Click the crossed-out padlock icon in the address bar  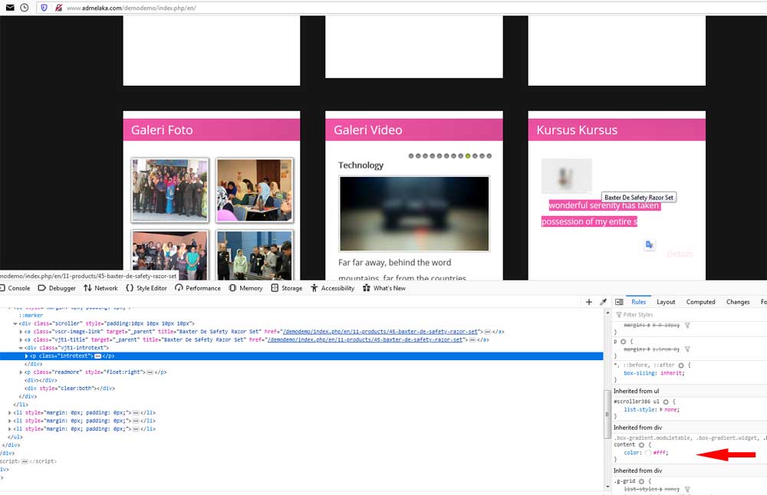pyautogui.click(x=59, y=8)
